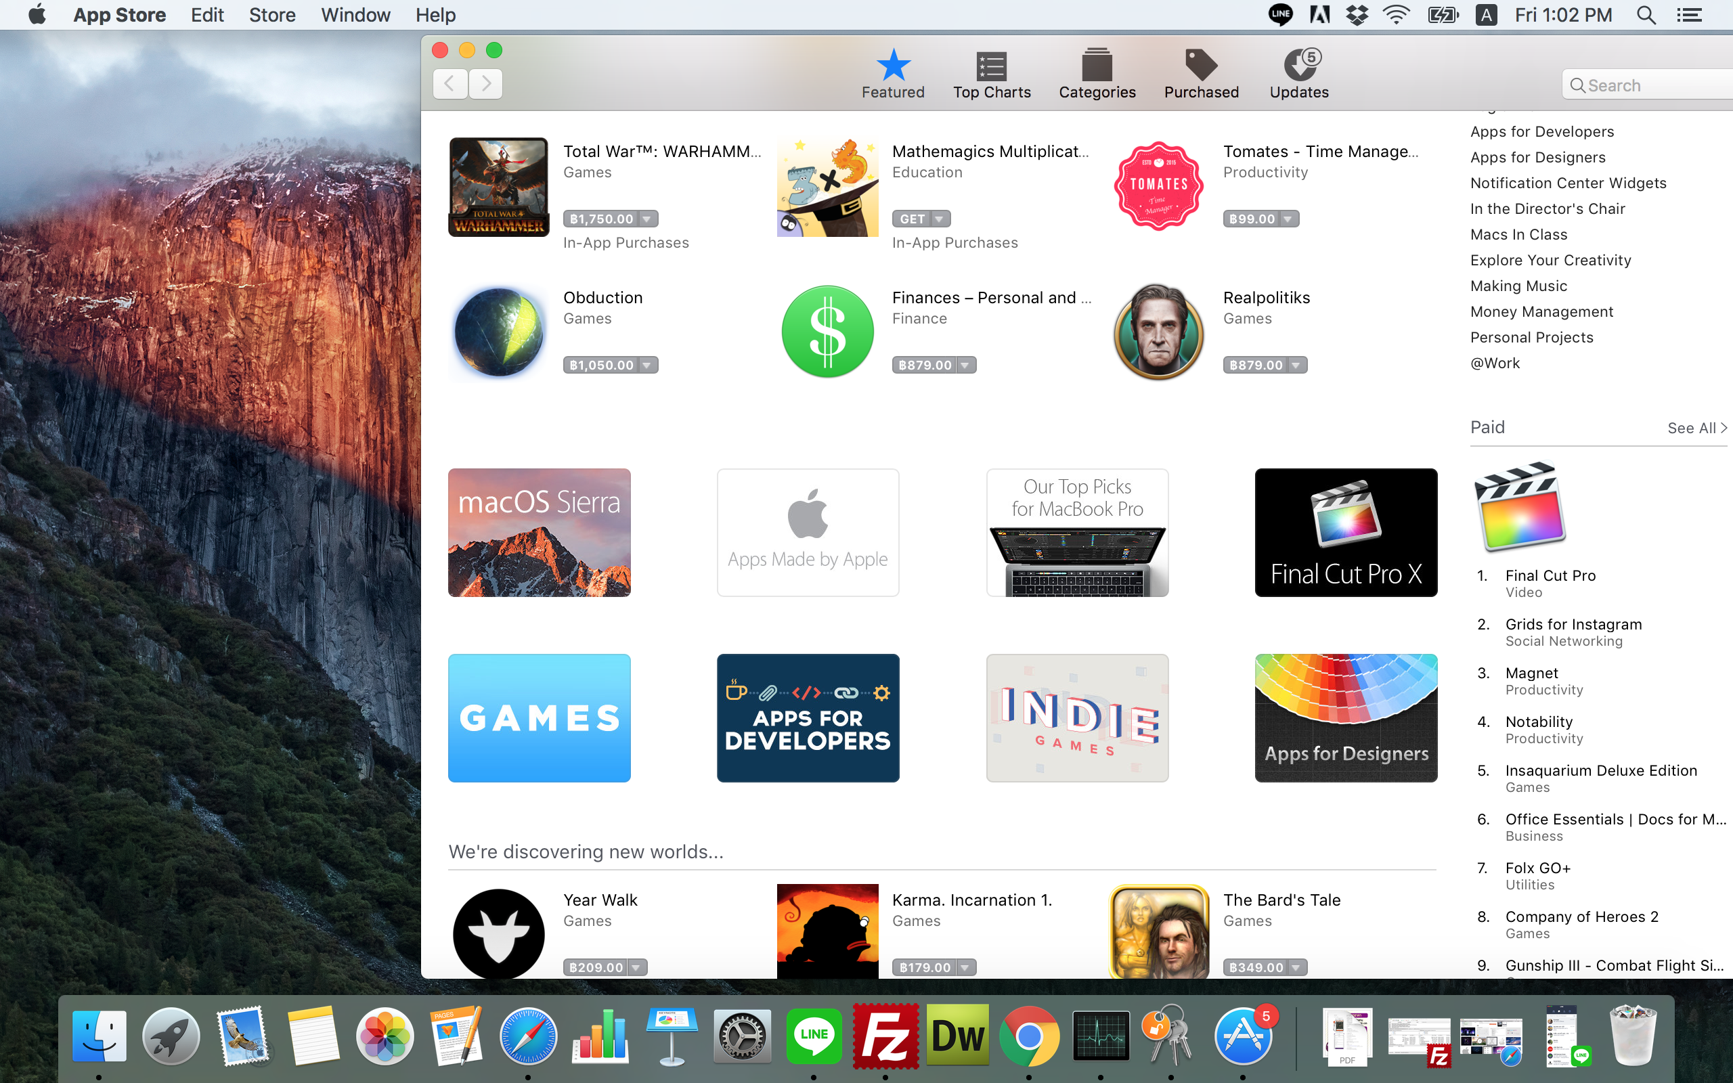Image resolution: width=1733 pixels, height=1083 pixels.
Task: Buy Finances for ฿879.00
Action: click(x=925, y=366)
